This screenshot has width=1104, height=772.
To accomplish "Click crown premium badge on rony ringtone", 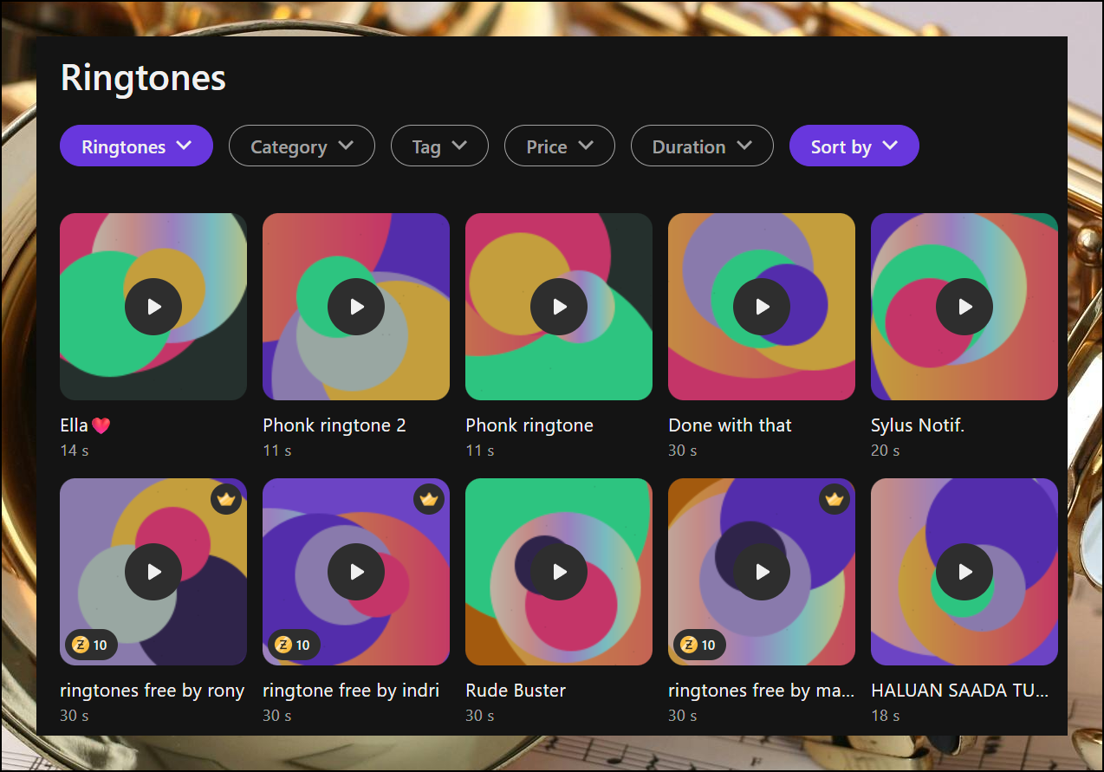I will (x=226, y=499).
